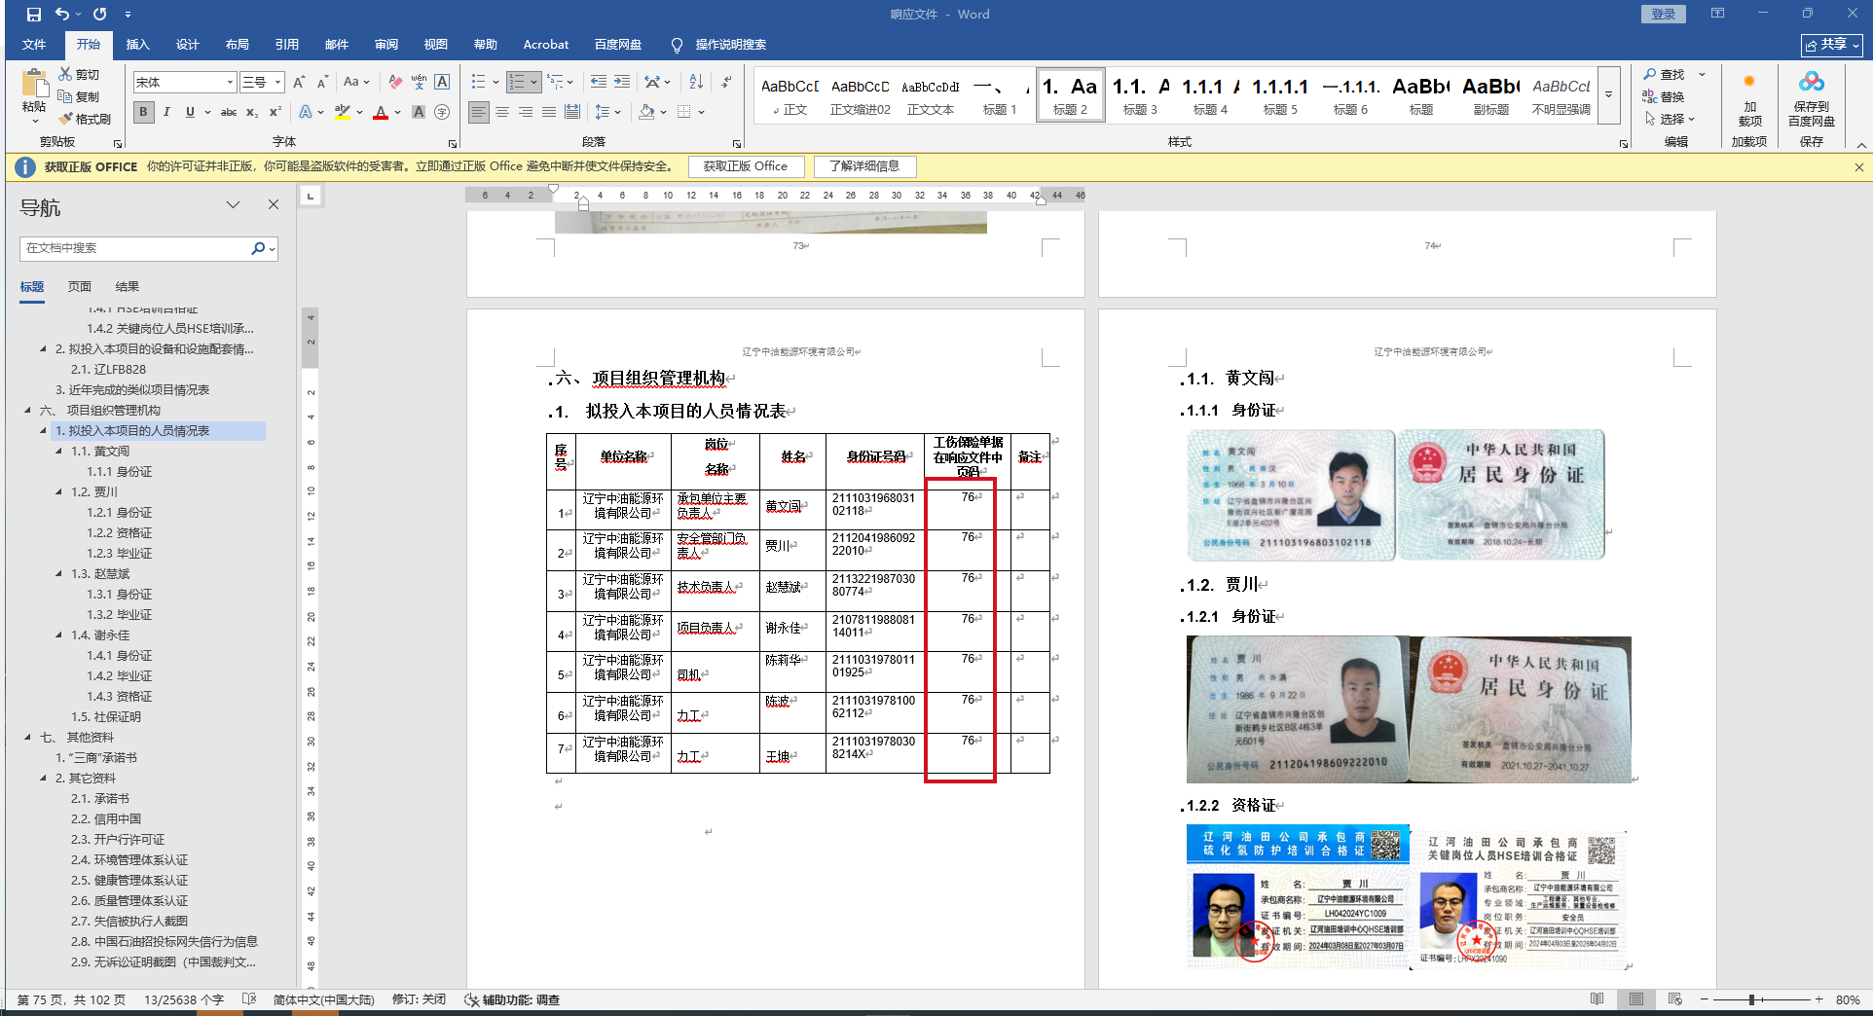Click the navigation search box 在文档中搜索
This screenshot has height=1016, width=1873.
(x=136, y=248)
